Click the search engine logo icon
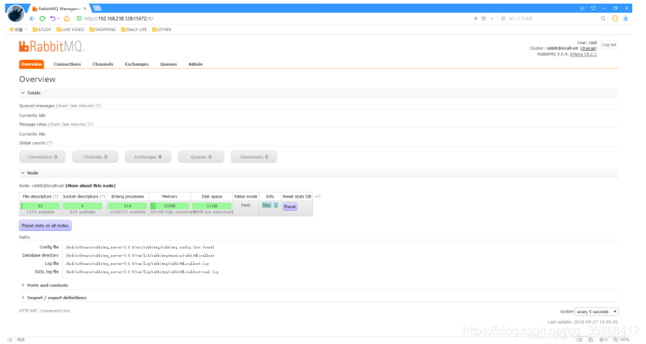Screen dimensions: 646x344 503,19
